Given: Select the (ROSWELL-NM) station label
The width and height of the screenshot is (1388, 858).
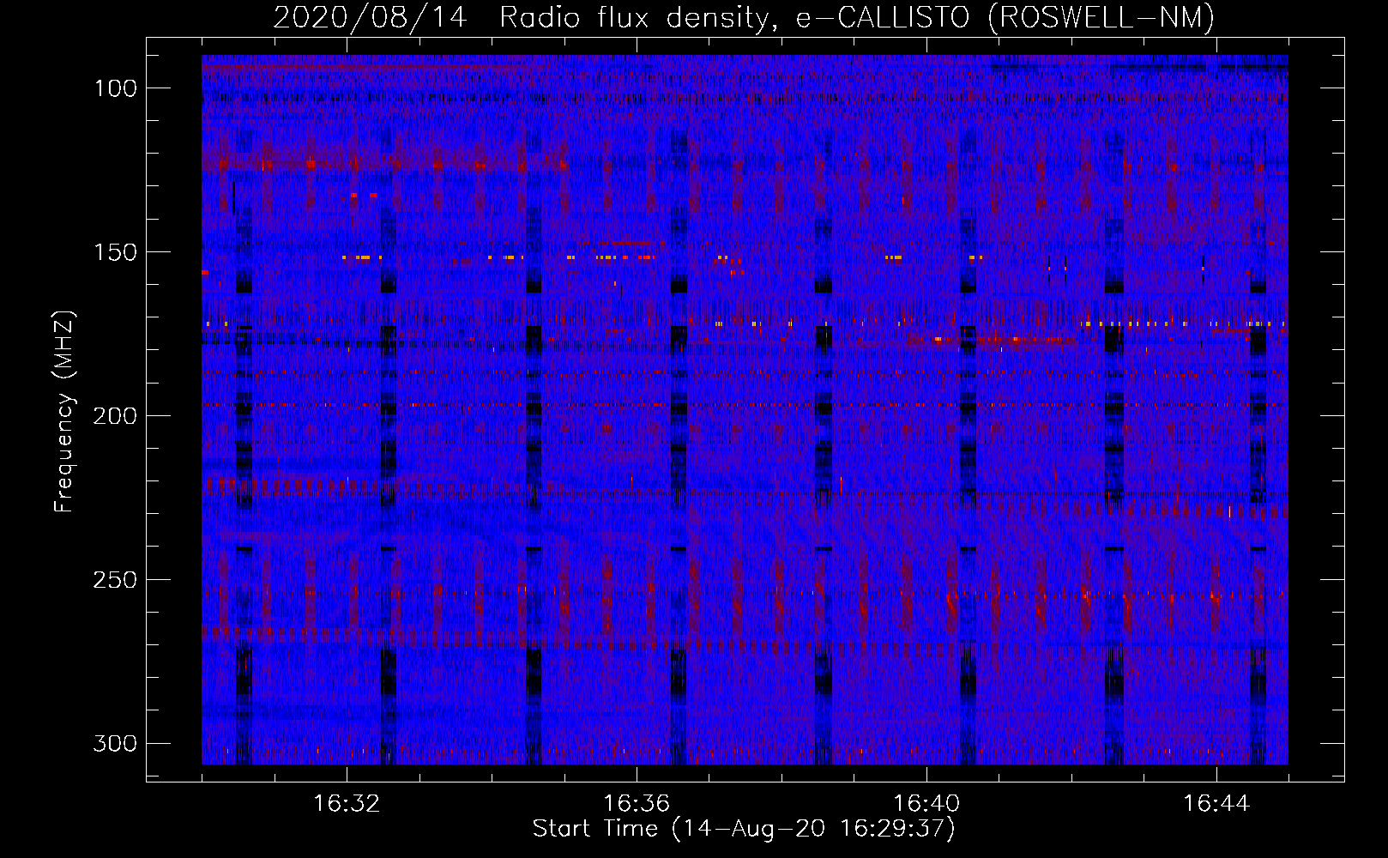Looking at the screenshot, I should coord(1101,17).
